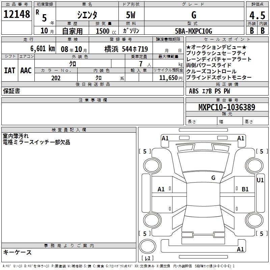Click the inspection date 08年10月

[74, 49]
